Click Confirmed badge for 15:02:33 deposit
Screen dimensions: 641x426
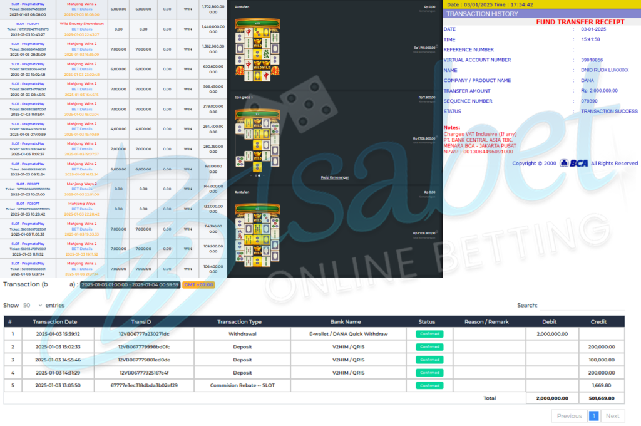coord(429,346)
